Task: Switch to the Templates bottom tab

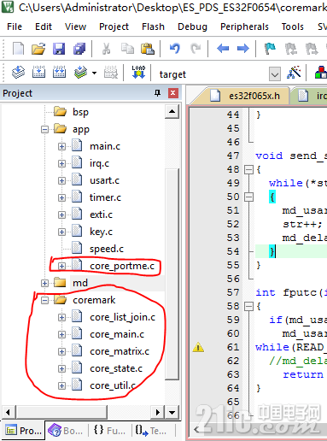Action: [x=151, y=431]
